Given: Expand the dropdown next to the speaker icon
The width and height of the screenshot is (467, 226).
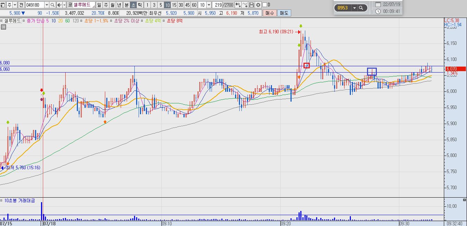Looking at the screenshot, I should click(64, 5).
